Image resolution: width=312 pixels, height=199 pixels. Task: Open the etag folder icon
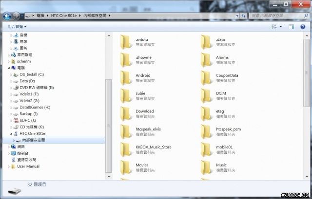pyautogui.click(x=206, y=113)
